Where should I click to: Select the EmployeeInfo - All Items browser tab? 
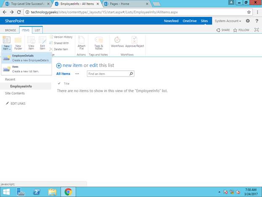coord(77,4)
